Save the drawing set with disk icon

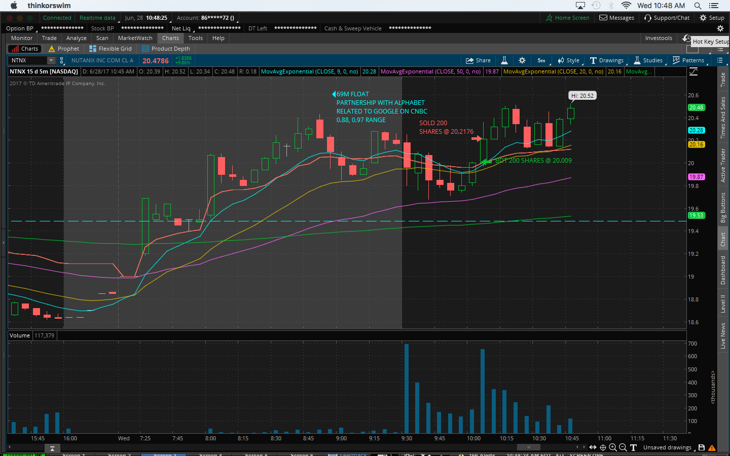[702, 447]
